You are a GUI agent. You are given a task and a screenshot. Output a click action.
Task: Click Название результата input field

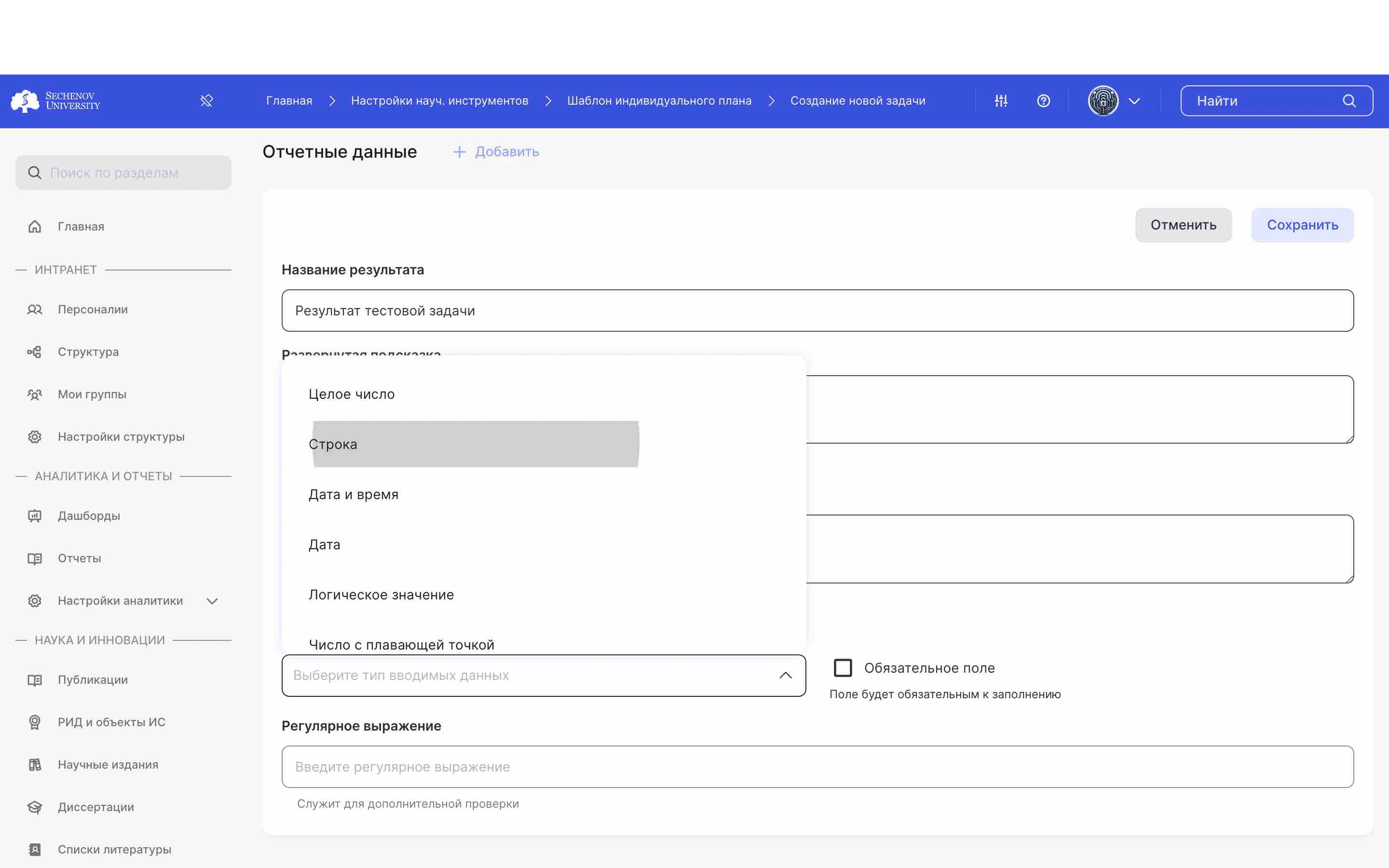(818, 310)
